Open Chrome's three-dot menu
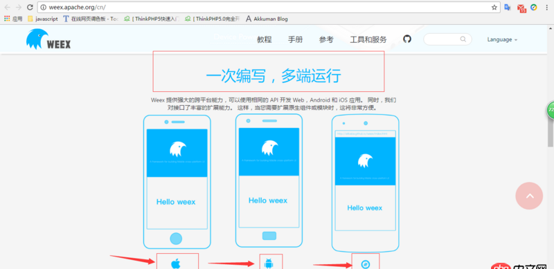This screenshot has height=269, width=554. 546,7
